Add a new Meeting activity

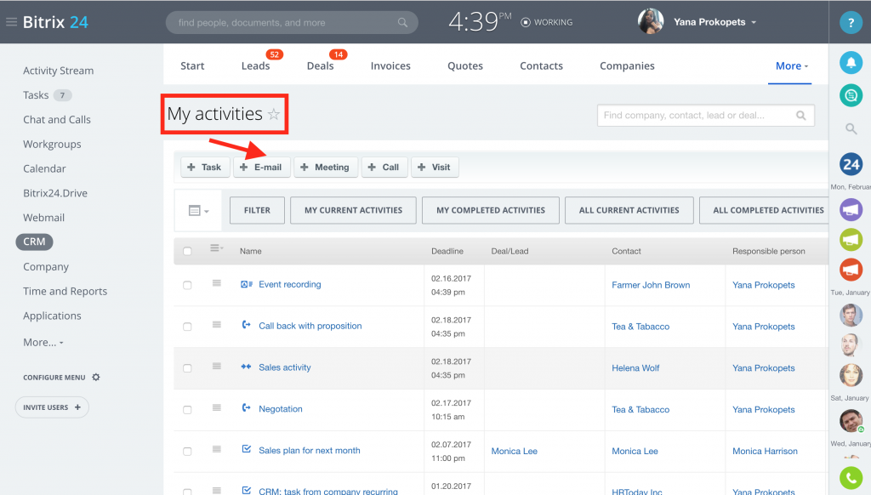coord(326,168)
